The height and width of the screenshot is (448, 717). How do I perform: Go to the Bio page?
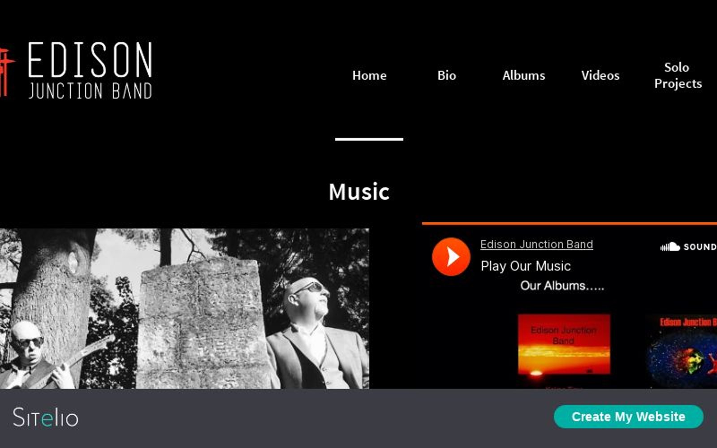coord(446,75)
